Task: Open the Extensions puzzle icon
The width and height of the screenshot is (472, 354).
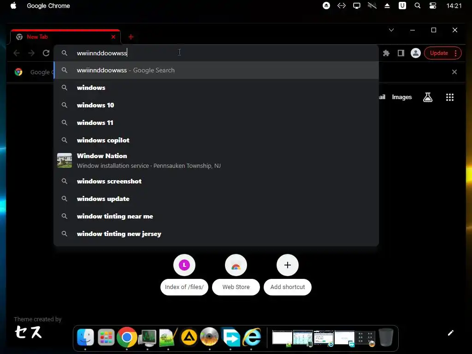Action: [386, 53]
